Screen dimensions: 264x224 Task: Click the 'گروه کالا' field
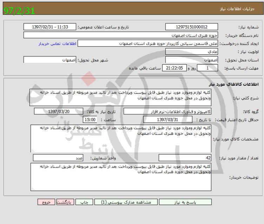(167, 111)
